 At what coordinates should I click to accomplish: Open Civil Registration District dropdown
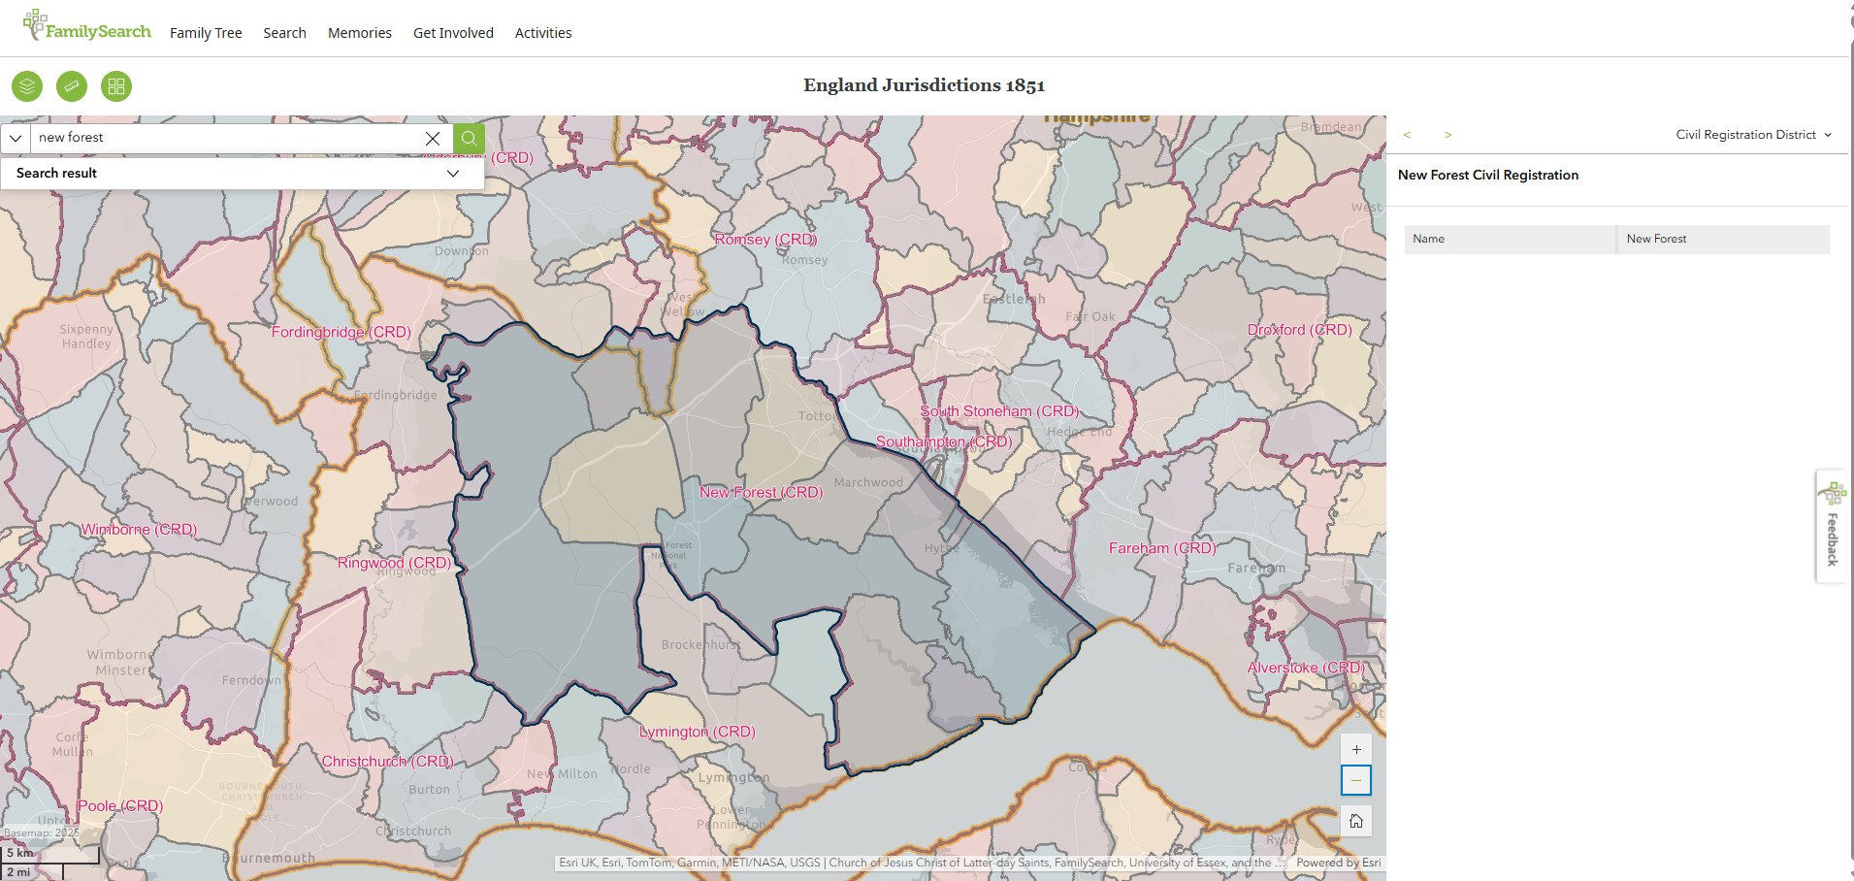1753,135
